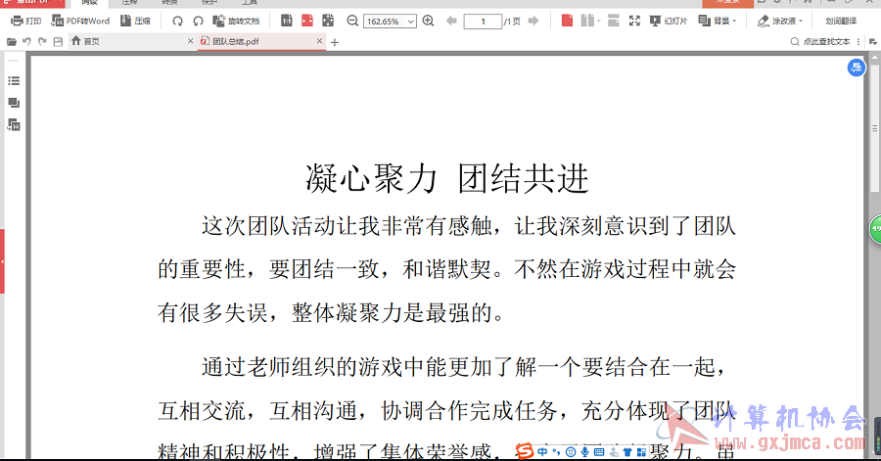Expand the two-page view dropdown arrow

[599, 22]
